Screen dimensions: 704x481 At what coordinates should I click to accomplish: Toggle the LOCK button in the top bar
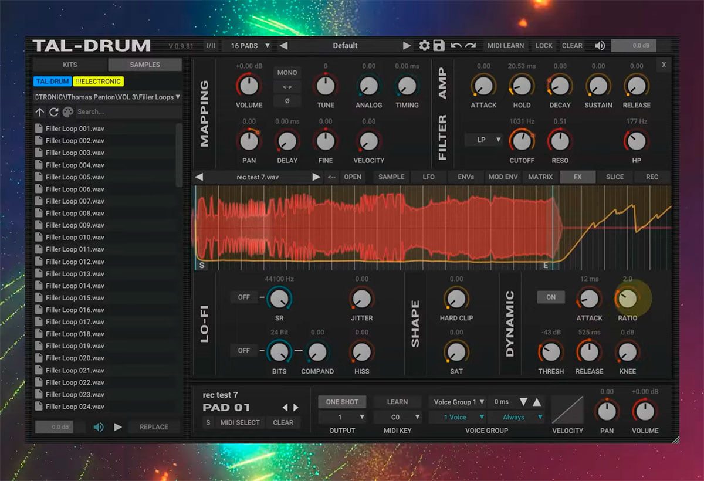544,46
